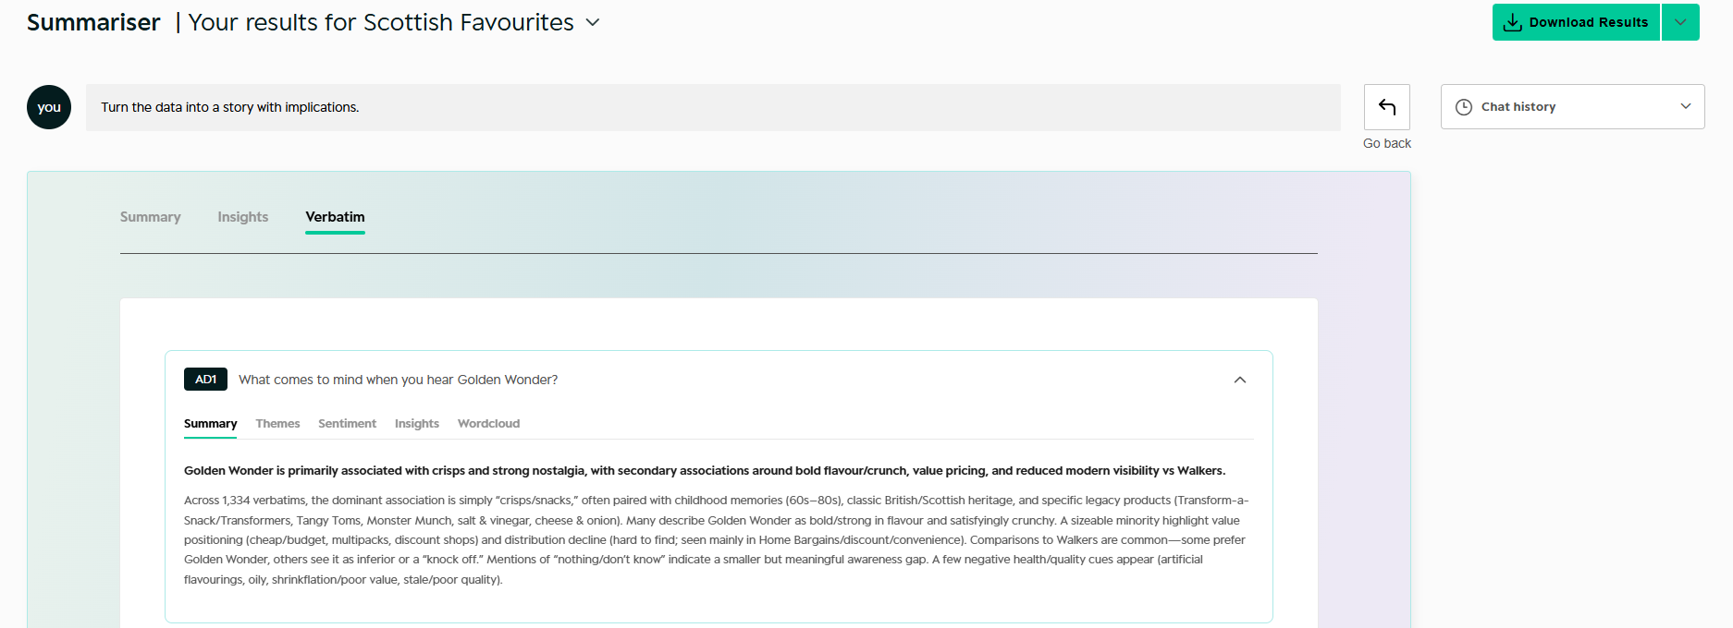Viewport: 1733px width, 628px height.
Task: Open the Insights sub-tab in AD1 card
Action: click(x=417, y=424)
